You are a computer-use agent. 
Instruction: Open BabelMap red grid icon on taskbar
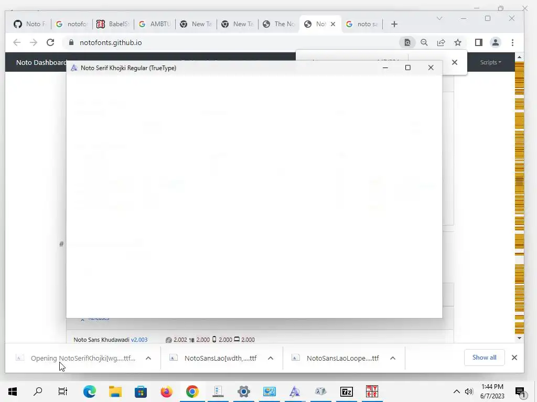coord(372,392)
